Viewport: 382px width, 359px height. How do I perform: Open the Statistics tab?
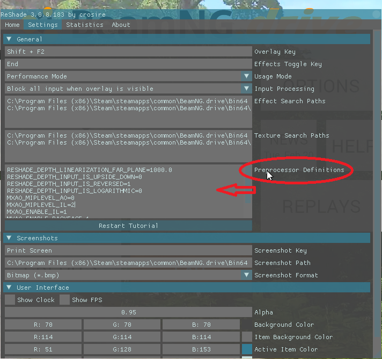pyautogui.click(x=85, y=25)
